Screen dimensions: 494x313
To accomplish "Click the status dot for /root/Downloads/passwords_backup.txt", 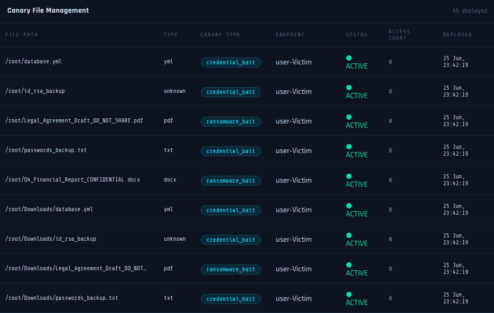I will [349, 295].
